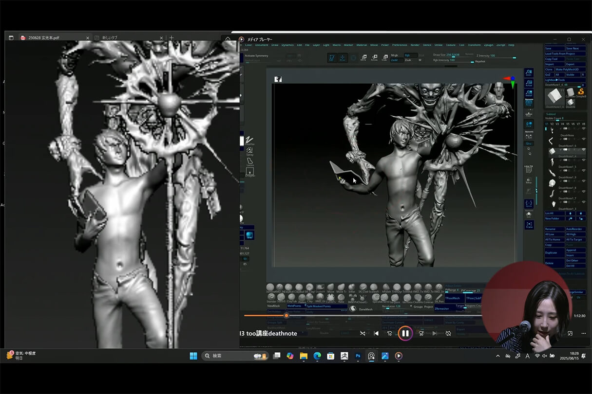The height and width of the screenshot is (394, 592).
Task: Click the skip back 10 seconds icon
Action: (x=389, y=333)
